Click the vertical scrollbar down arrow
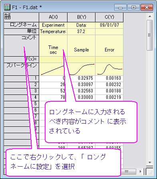The height and width of the screenshot is (179, 157). (x=150, y=162)
